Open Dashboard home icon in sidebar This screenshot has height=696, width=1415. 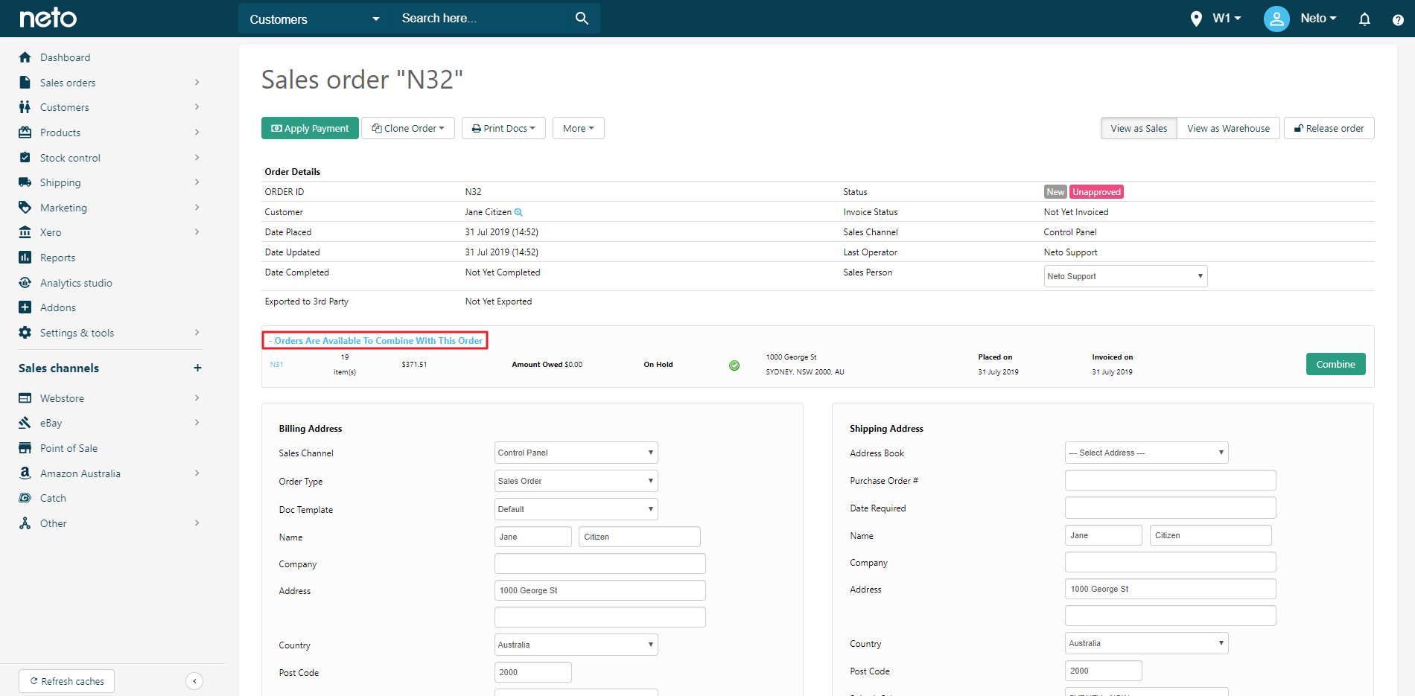[x=25, y=57]
